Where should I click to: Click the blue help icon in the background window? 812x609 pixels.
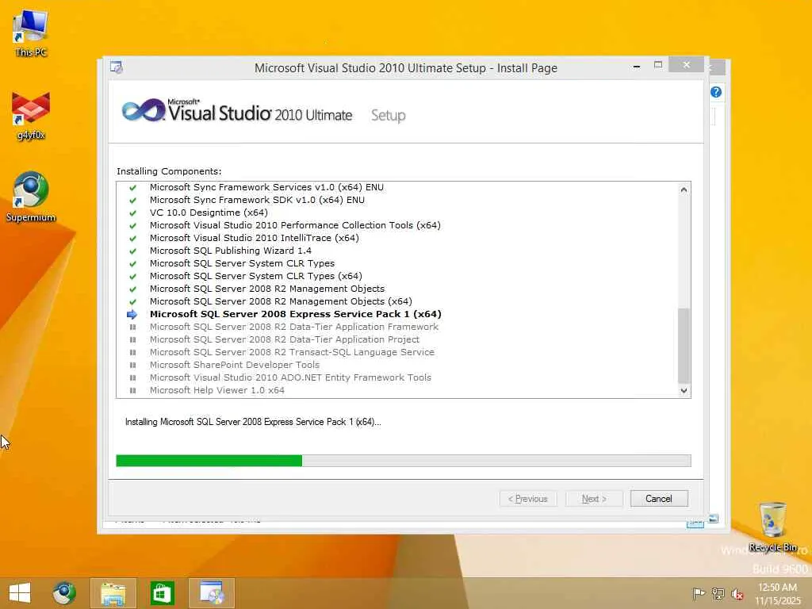click(716, 92)
